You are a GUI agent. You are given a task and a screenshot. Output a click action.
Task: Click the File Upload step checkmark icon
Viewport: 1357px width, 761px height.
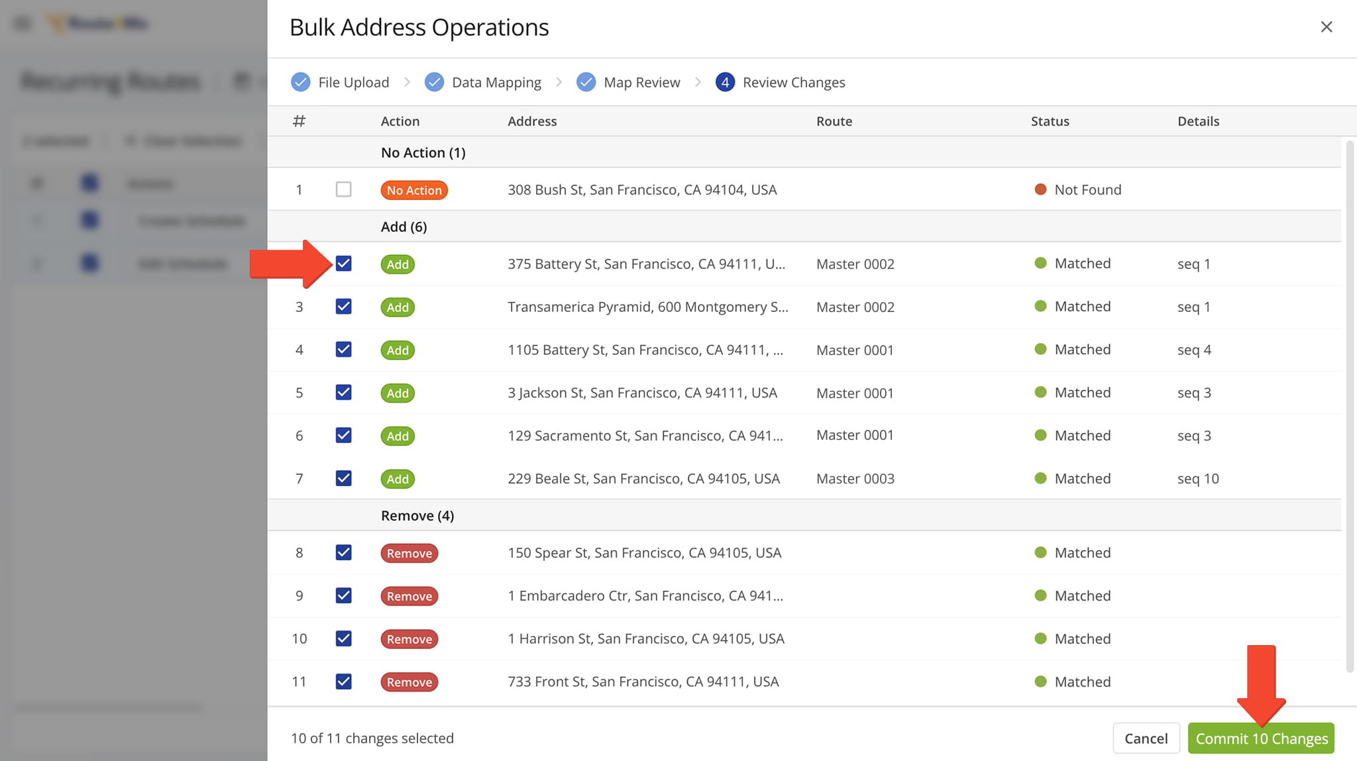click(301, 82)
